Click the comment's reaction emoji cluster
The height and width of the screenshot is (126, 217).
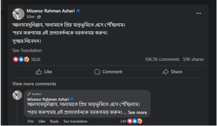pos(135,121)
